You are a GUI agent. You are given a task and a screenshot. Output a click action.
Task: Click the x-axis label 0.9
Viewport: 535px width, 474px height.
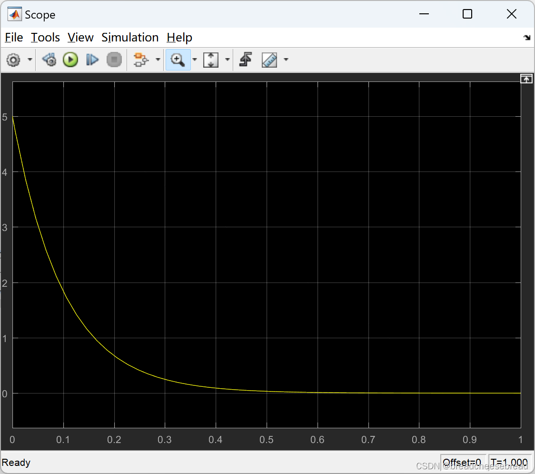470,440
